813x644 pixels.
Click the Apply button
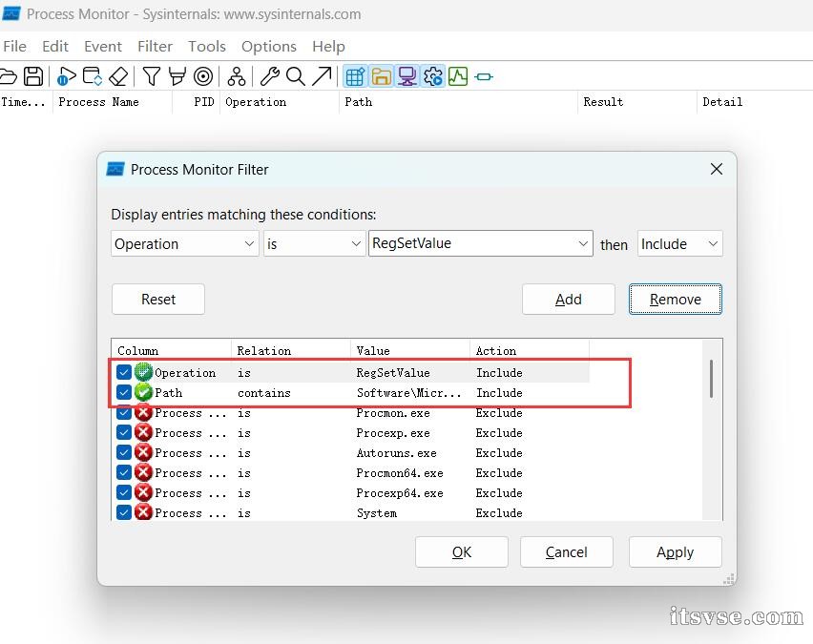pos(675,552)
